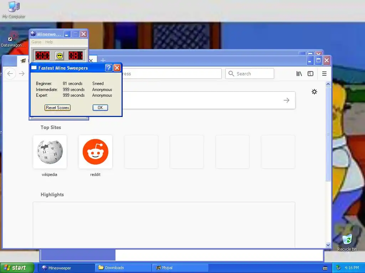Click the search box go arrow
Screen dimensions: 365x273
click(x=287, y=100)
